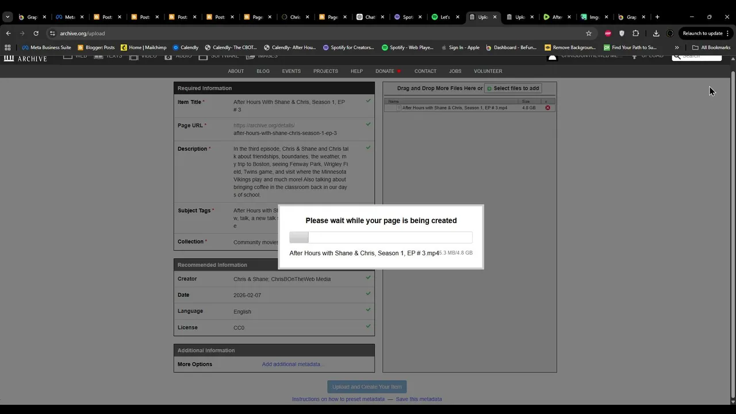Screen dimensions: 736x414
Task: Open PROJECTS in Archive navigation
Action: tap(325, 71)
